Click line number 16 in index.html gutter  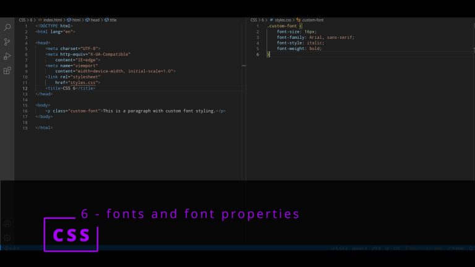point(25,111)
